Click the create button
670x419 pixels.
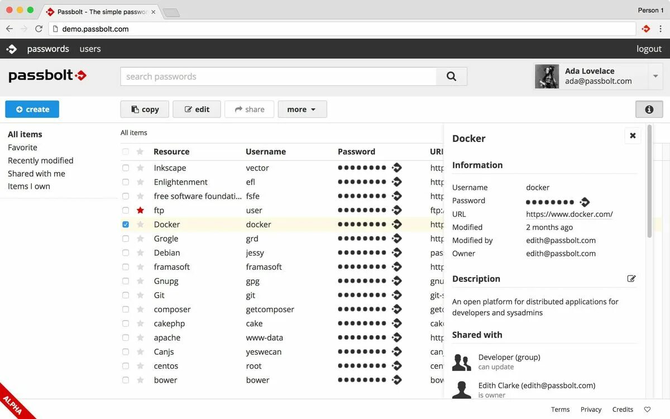point(32,109)
